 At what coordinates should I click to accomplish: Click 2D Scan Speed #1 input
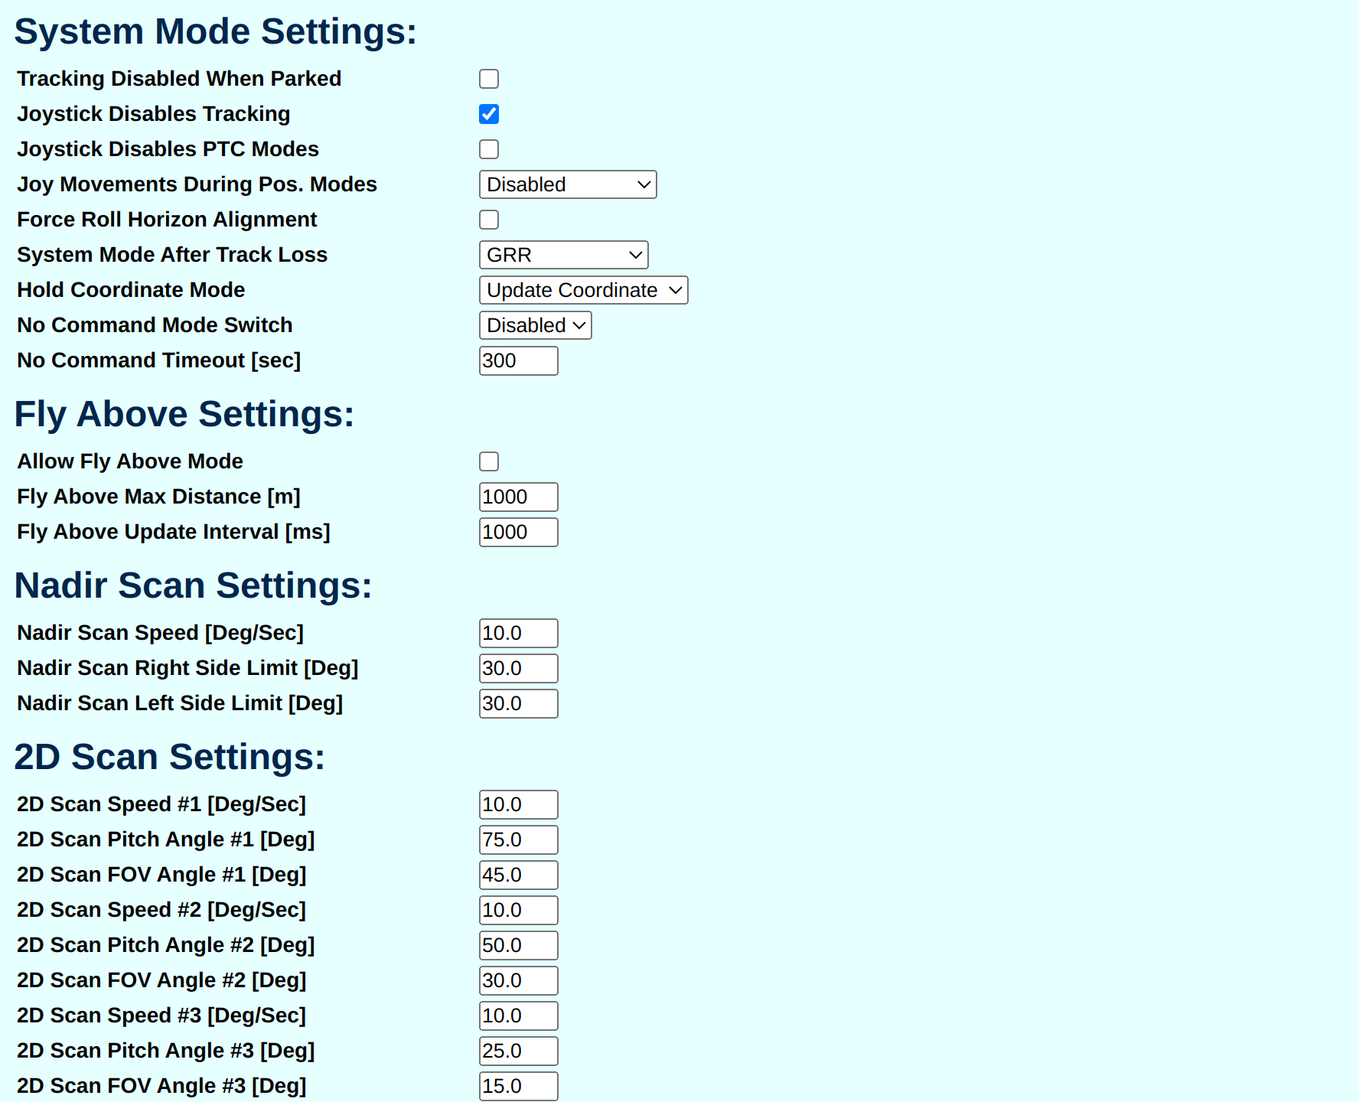[x=519, y=804]
